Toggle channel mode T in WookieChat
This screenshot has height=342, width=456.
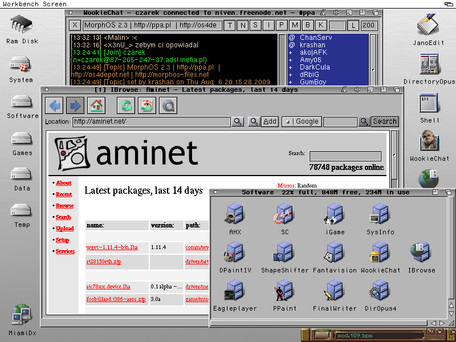coord(230,25)
